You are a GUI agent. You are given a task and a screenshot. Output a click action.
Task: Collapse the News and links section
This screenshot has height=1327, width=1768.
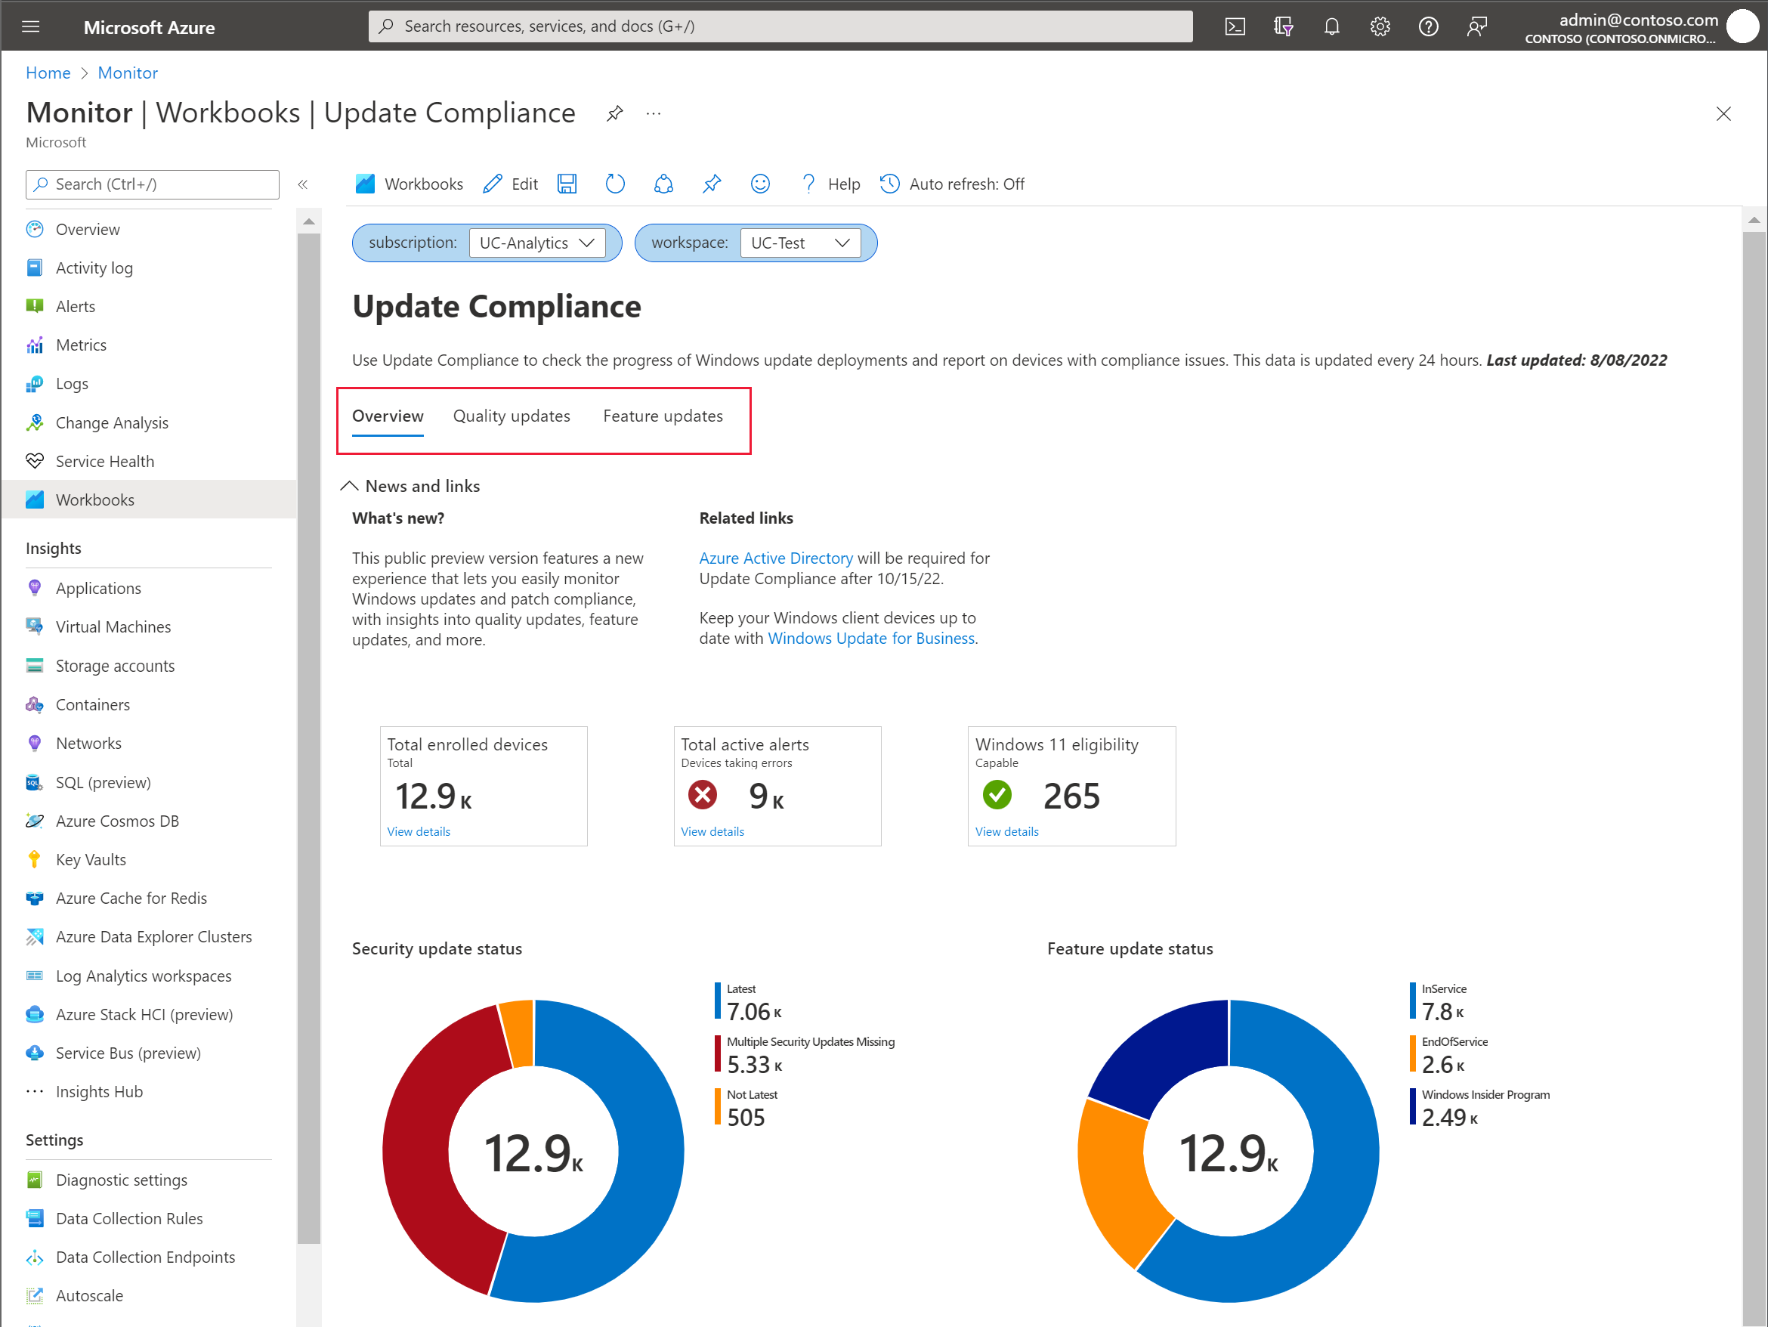coord(349,486)
